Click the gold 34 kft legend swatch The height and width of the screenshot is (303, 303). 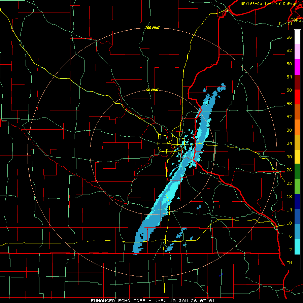coord(297,142)
